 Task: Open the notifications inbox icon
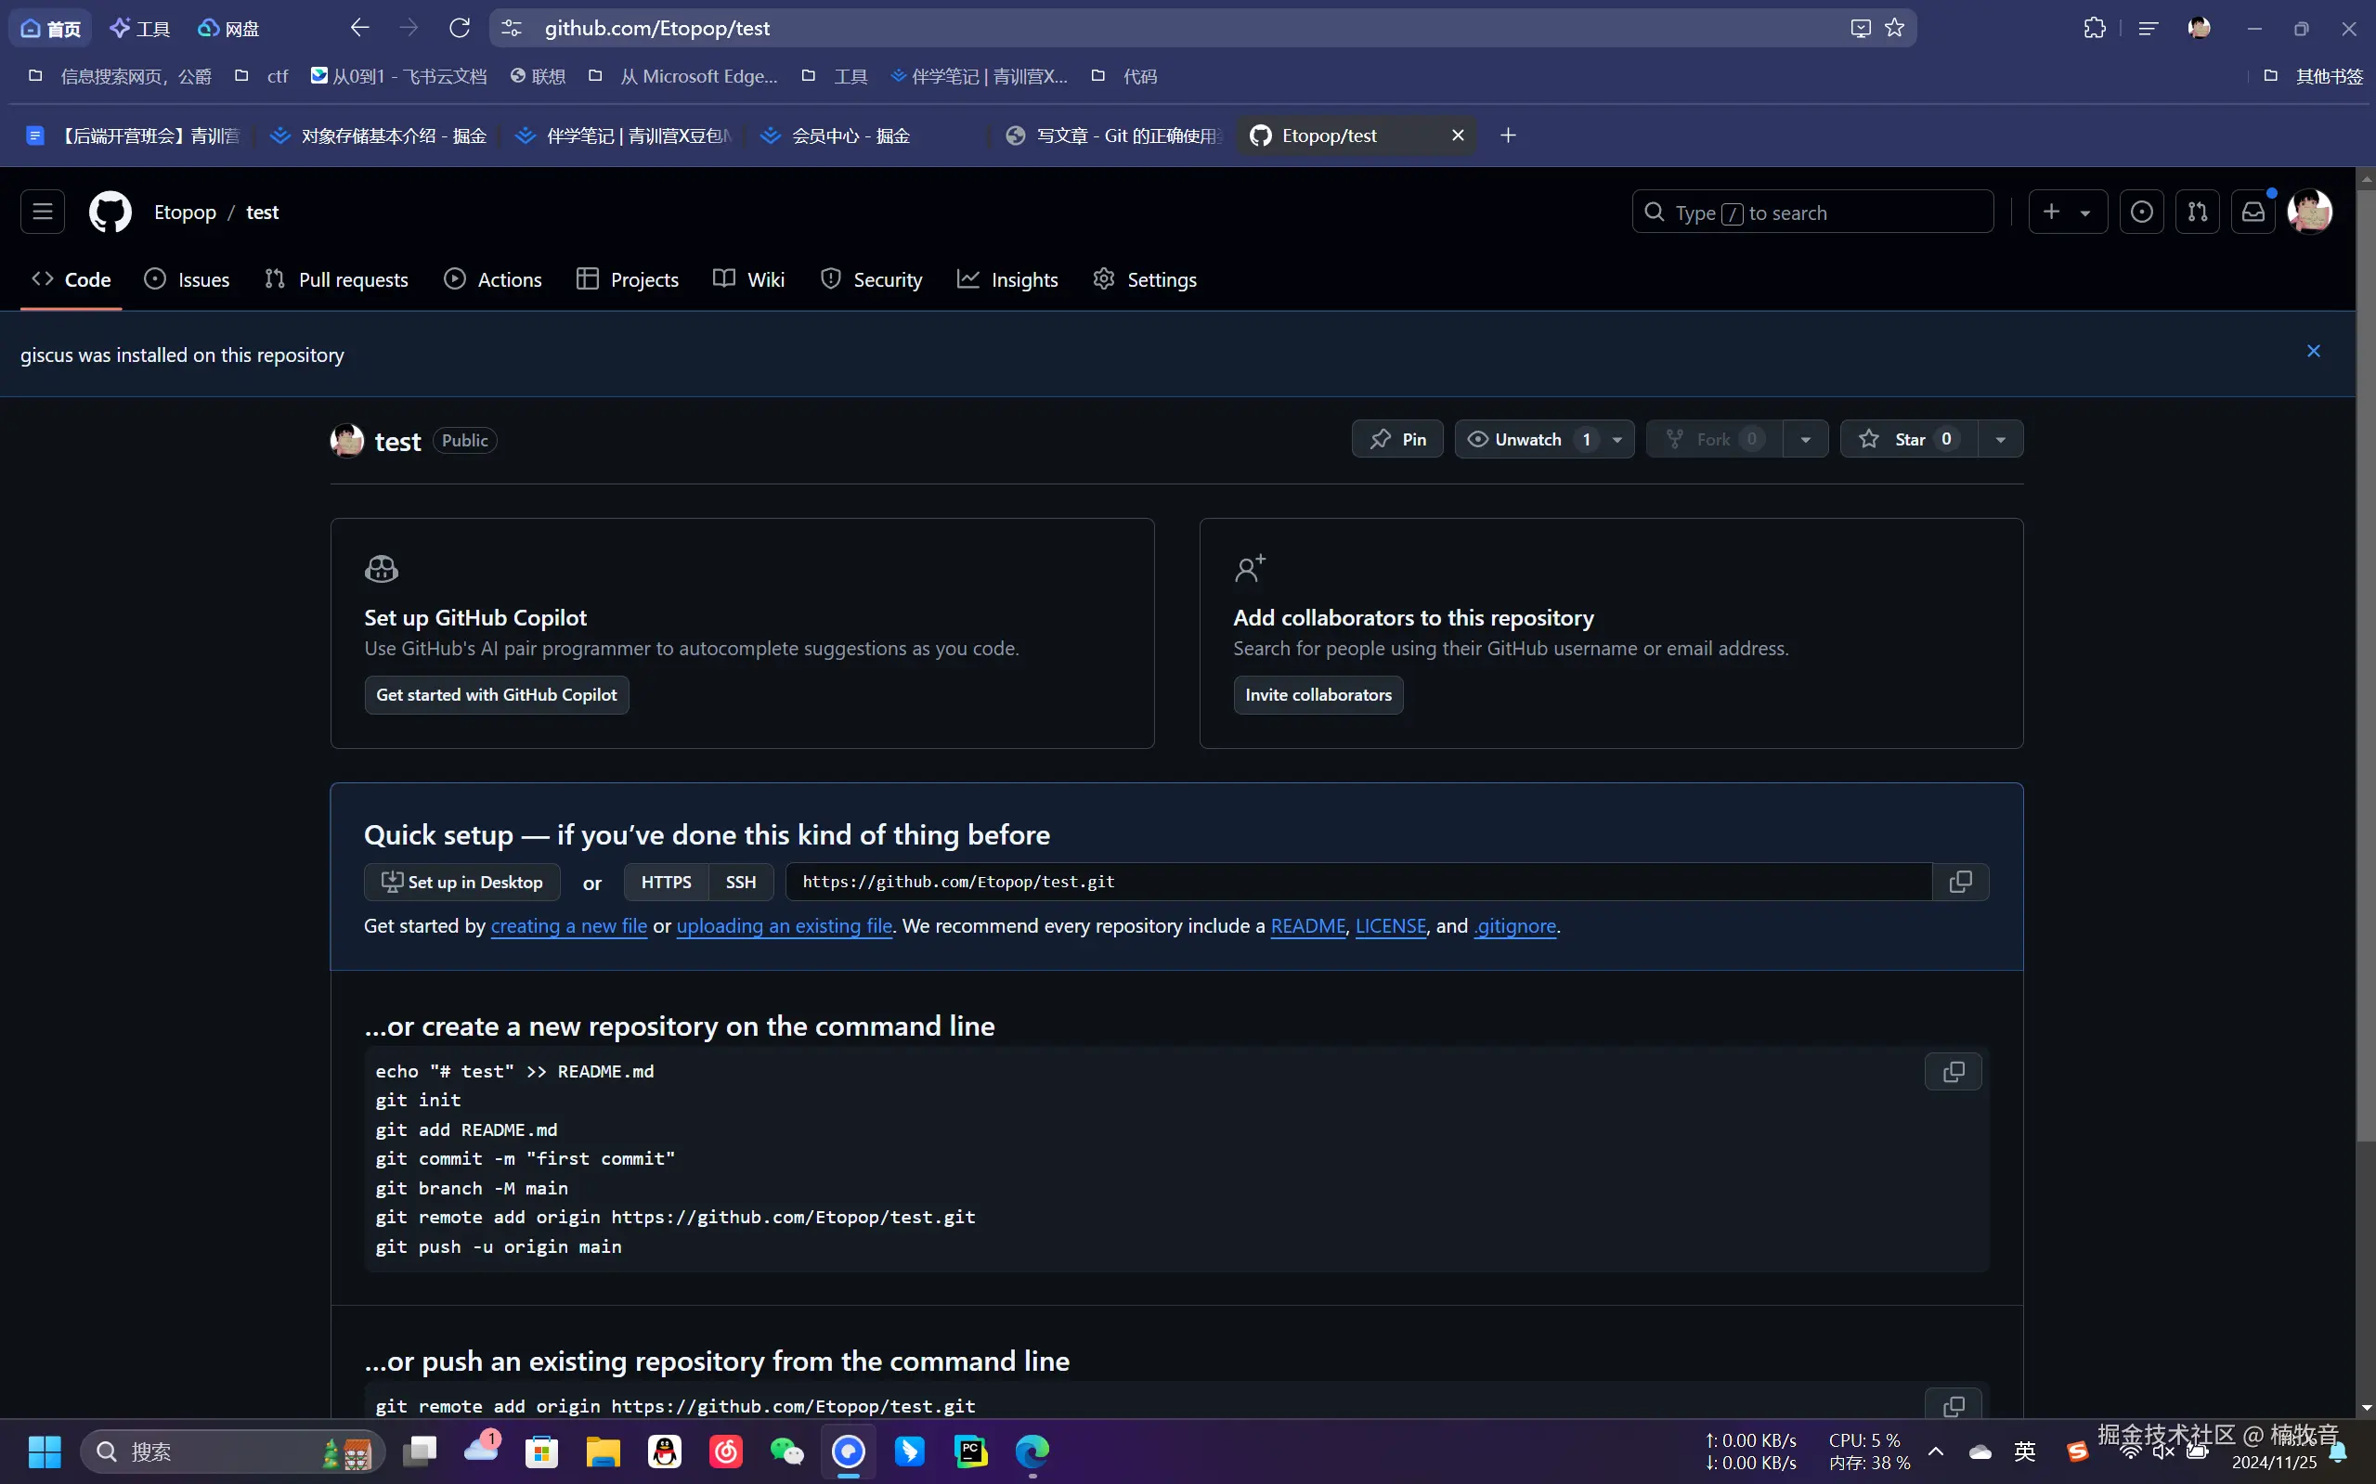tap(2253, 212)
